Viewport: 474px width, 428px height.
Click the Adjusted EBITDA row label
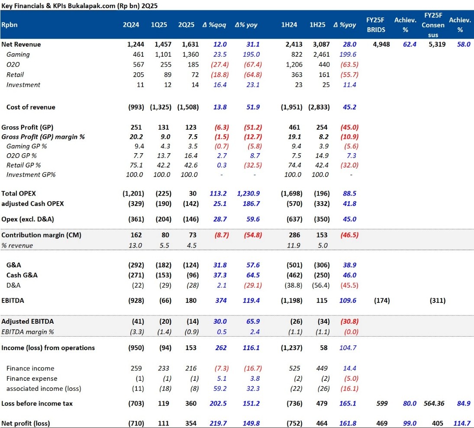point(28,322)
